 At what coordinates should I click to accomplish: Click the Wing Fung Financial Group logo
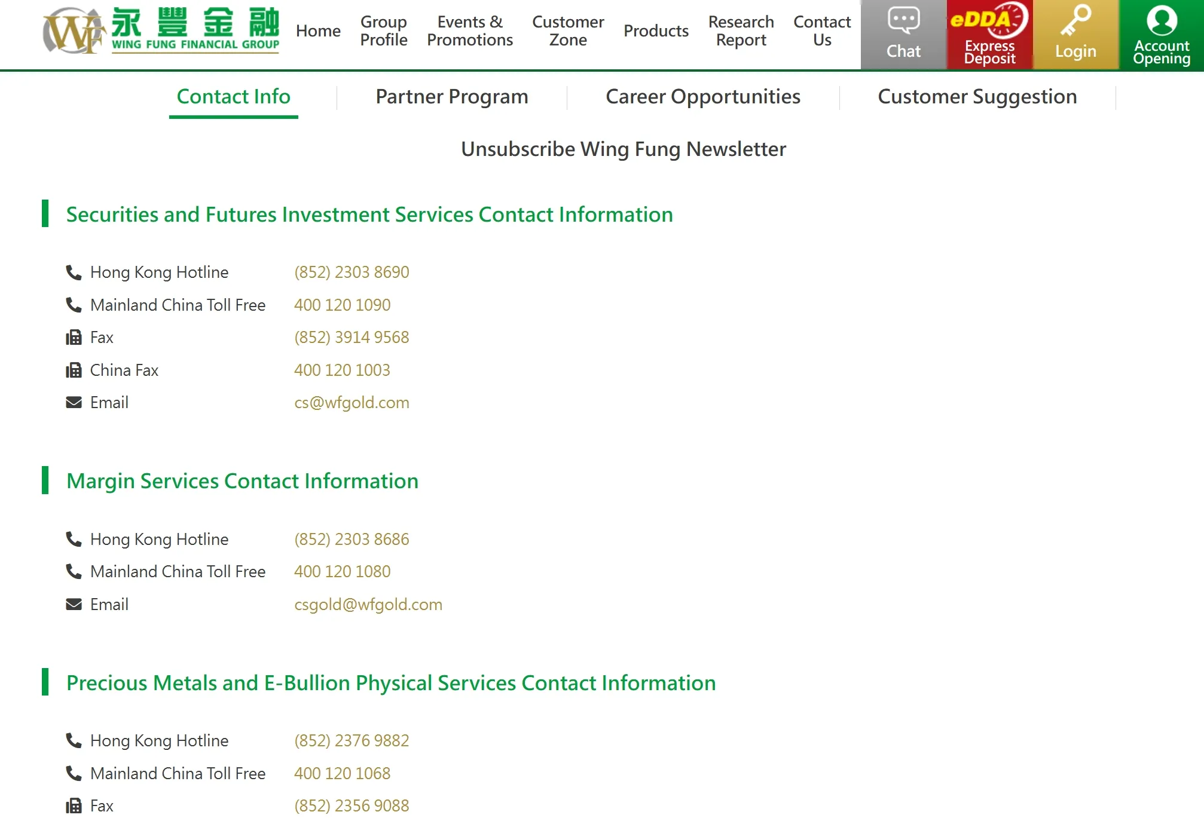161,31
